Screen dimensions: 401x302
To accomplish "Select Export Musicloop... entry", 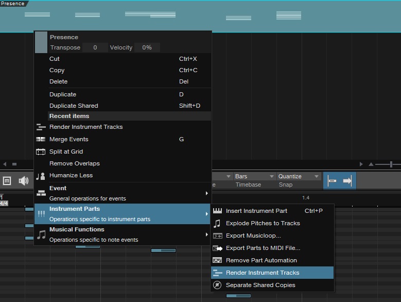I will [272, 236].
